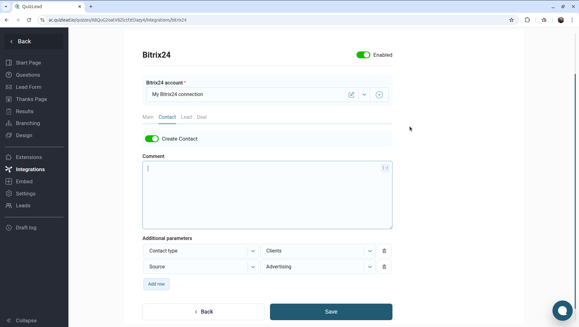Expand the Advertising value dropdown
The image size is (579, 327).
coord(370,267)
